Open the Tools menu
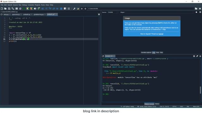 [43, 5]
